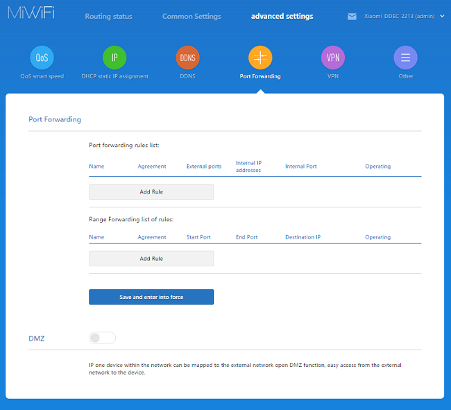
Task: Click the Other settings menu icon
Action: 405,58
